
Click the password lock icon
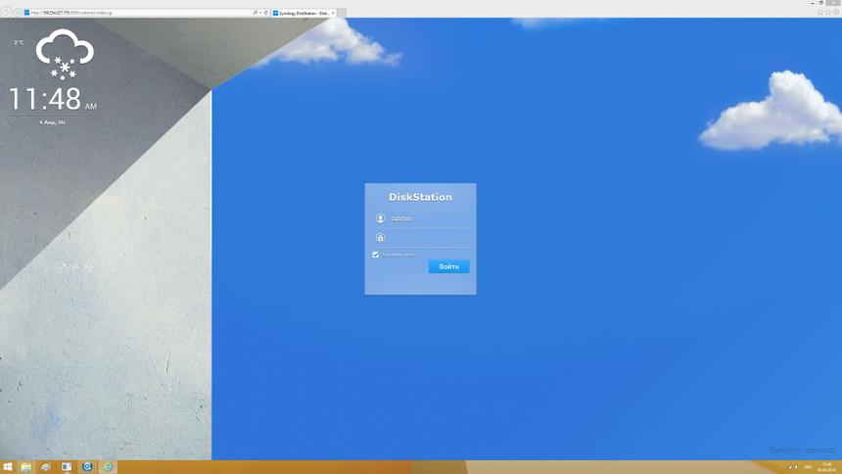pyautogui.click(x=380, y=238)
